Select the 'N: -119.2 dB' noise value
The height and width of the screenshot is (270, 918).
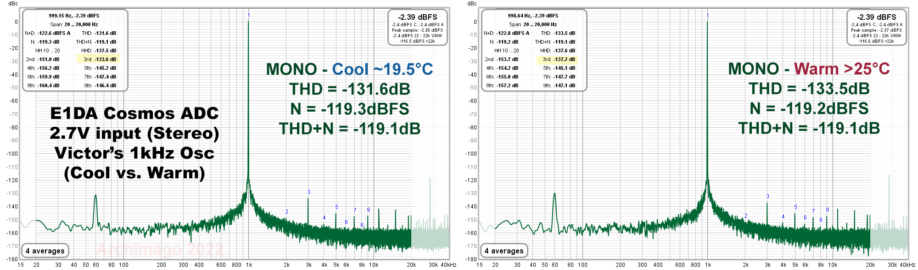(504, 42)
